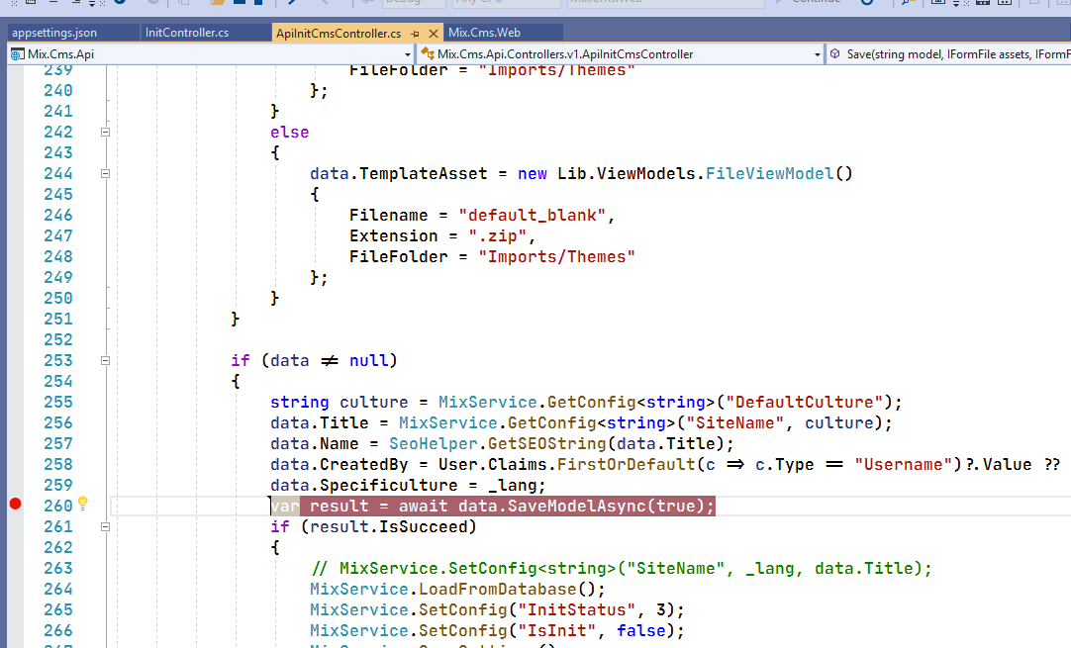Click the Quick Find magnifier icon
The height and width of the screenshot is (648, 1071).
(904, 3)
